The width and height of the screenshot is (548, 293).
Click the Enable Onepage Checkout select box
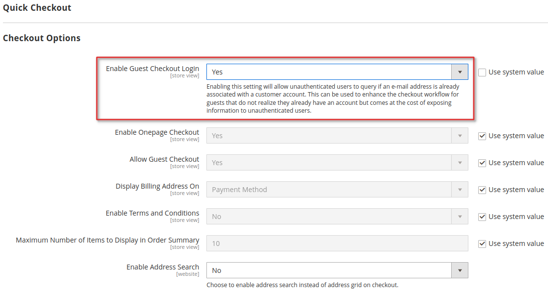[337, 136]
